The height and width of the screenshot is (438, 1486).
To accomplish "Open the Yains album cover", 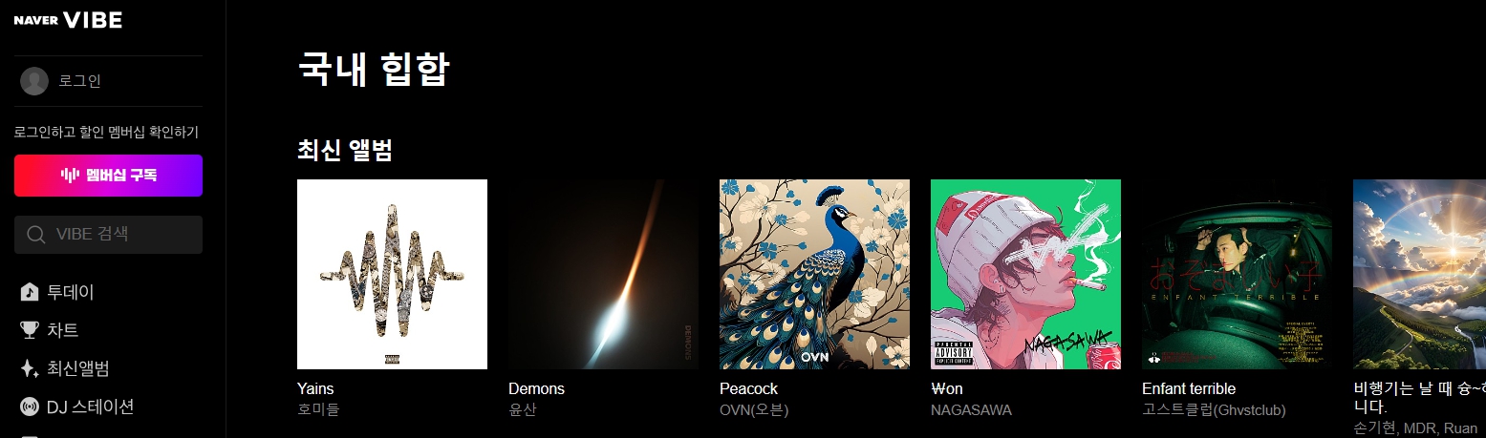I will click(392, 274).
